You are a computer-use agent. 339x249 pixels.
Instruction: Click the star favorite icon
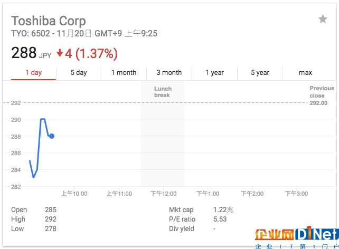point(323,19)
